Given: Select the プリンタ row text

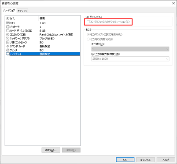Looking at the screenshot, I should (14, 50).
